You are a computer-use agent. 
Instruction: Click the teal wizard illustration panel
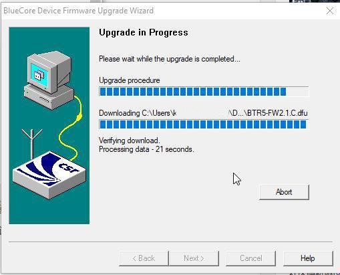point(49,126)
